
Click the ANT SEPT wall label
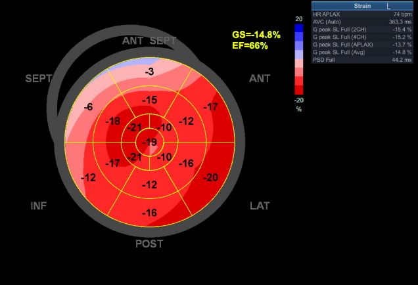click(x=149, y=41)
